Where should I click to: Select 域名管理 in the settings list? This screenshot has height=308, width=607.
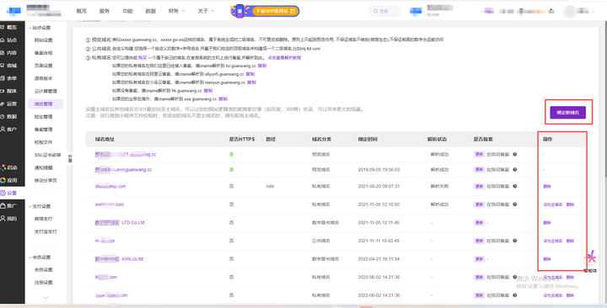click(46, 104)
